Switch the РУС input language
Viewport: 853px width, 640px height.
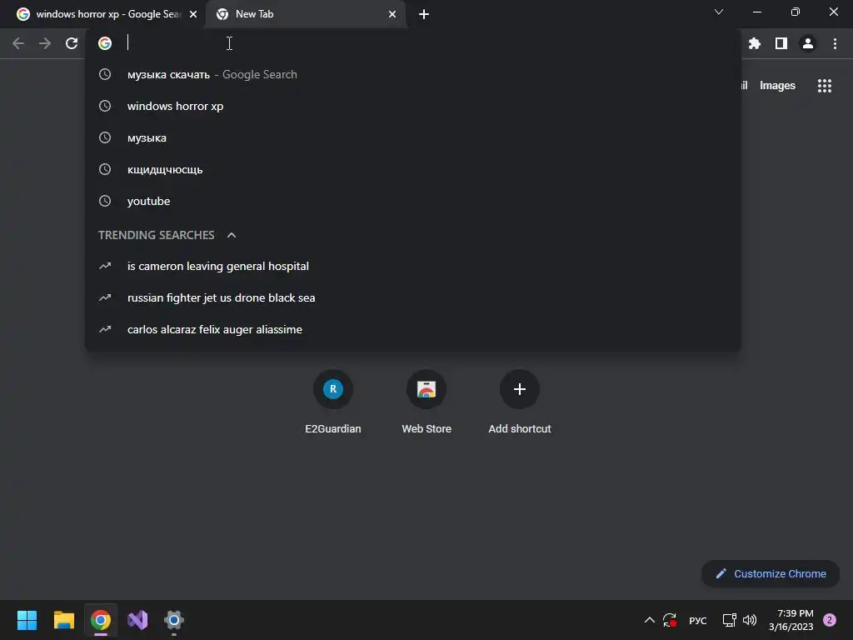(x=698, y=620)
